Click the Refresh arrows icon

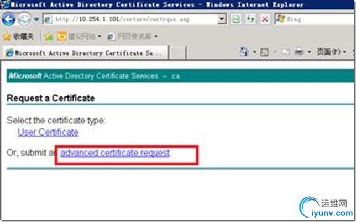[250, 19]
